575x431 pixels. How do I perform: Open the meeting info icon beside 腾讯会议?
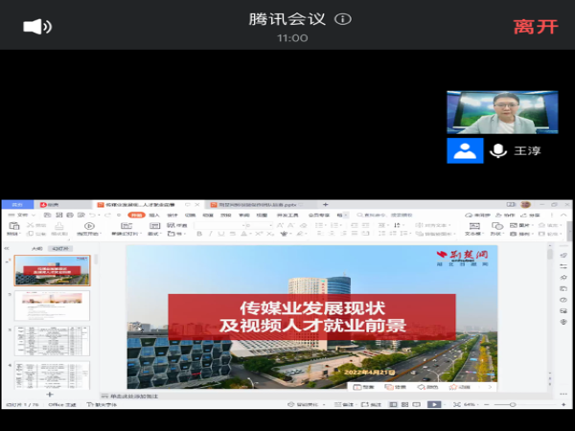click(x=343, y=19)
